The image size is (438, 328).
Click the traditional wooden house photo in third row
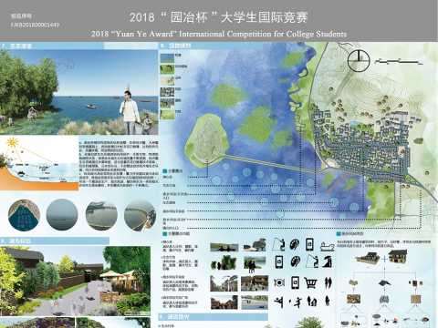255,283
